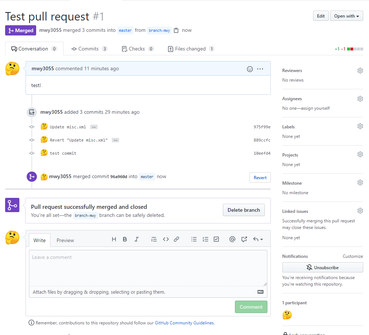Open Projects settings gear

[360, 155]
